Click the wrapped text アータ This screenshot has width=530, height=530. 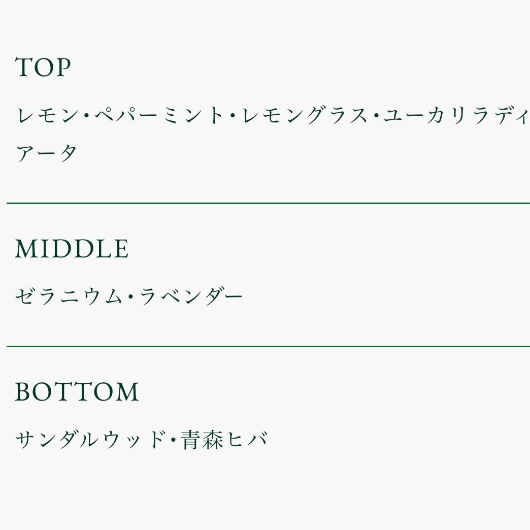coord(46,153)
